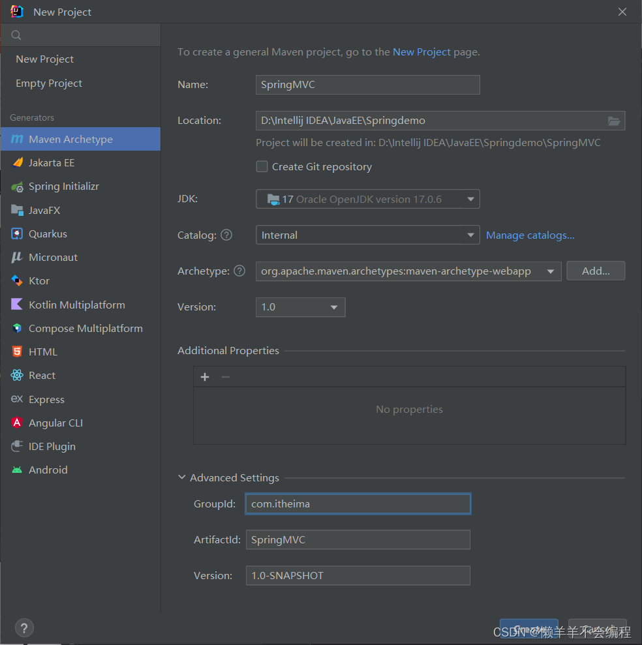Collapse the Advanced Settings section

click(181, 477)
